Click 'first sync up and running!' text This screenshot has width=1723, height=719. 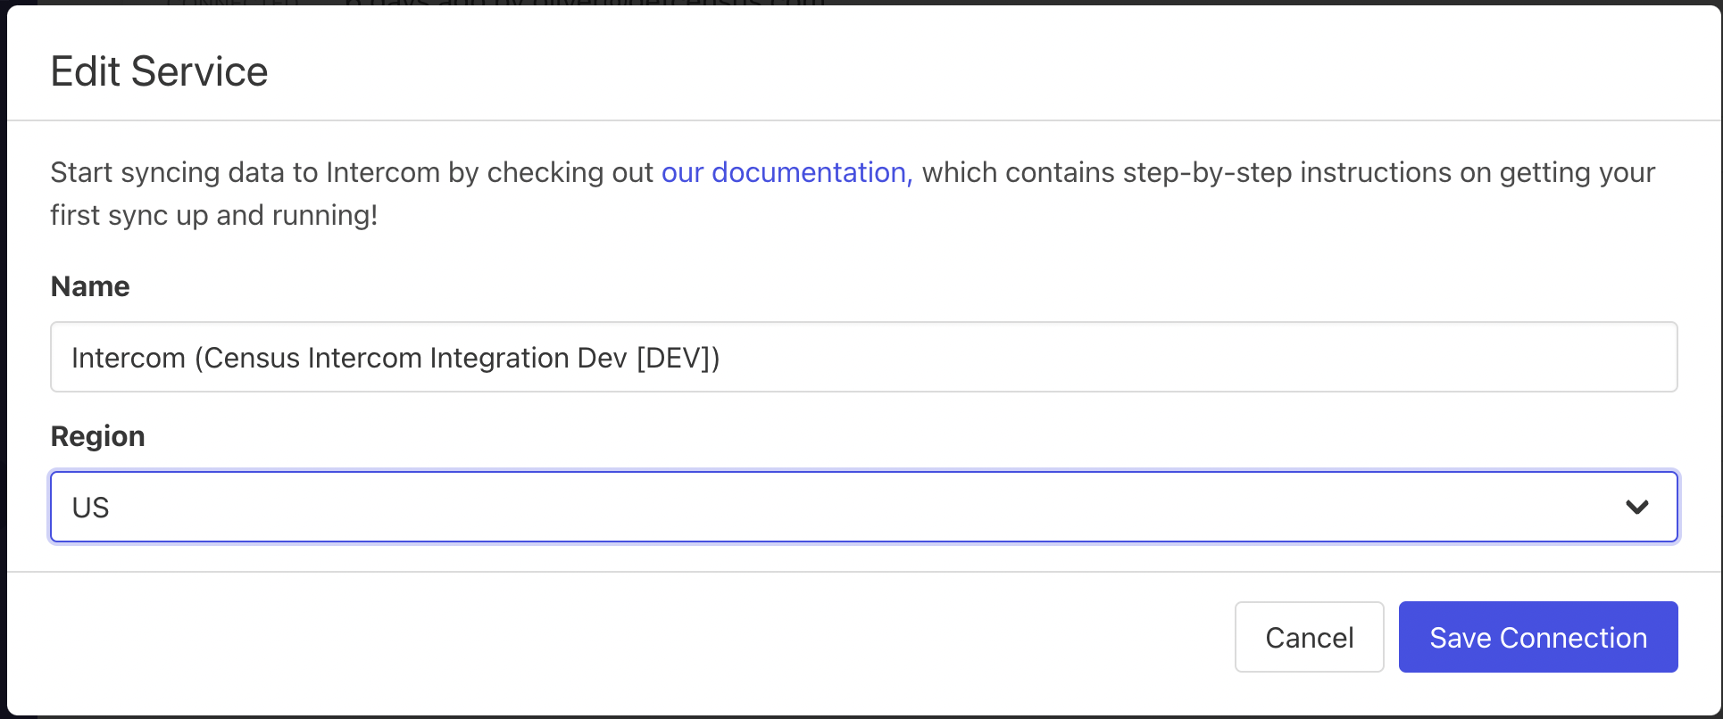tap(213, 215)
